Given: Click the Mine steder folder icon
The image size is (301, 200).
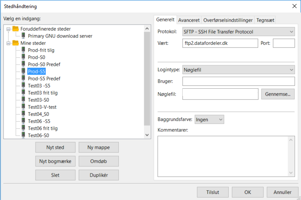Looking at the screenshot, I should [x=16, y=43].
